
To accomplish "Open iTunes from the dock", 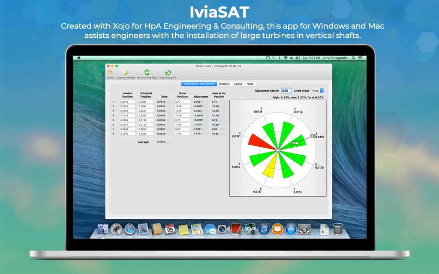I will click(x=264, y=229).
